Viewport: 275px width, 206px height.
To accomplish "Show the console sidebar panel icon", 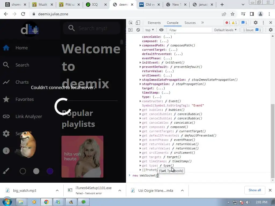I will [131, 30].
